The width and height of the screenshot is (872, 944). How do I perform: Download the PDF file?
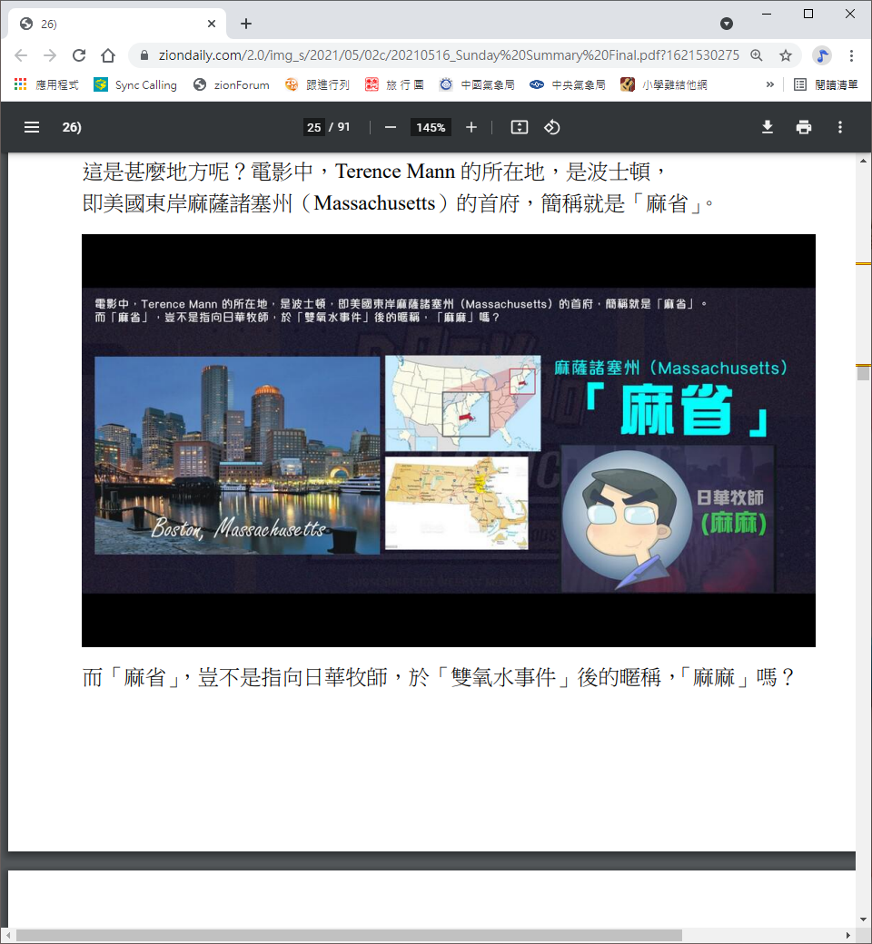(x=768, y=127)
